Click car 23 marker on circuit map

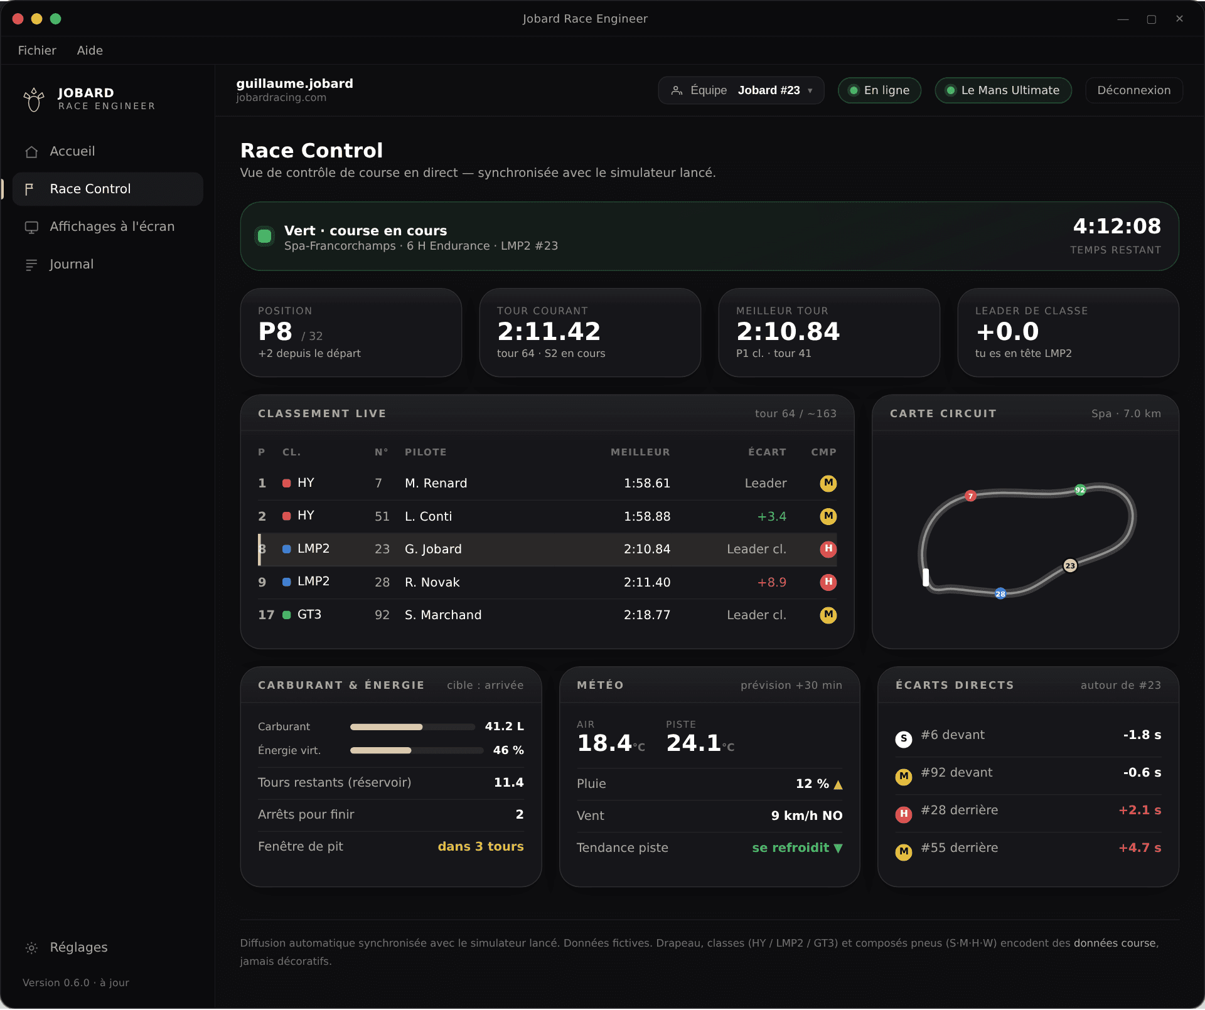1070,565
